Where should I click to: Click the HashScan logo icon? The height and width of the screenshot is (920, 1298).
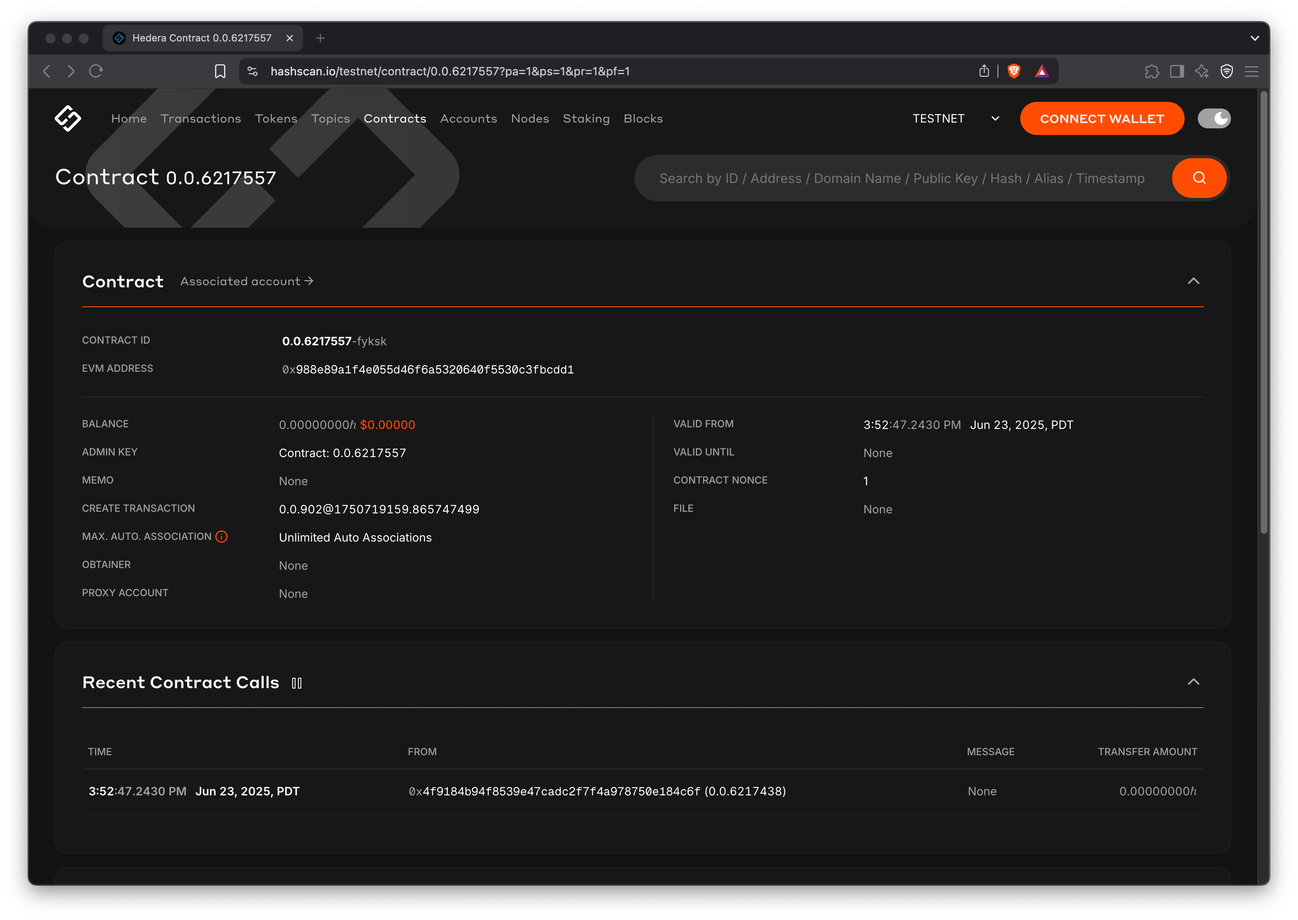click(x=67, y=118)
